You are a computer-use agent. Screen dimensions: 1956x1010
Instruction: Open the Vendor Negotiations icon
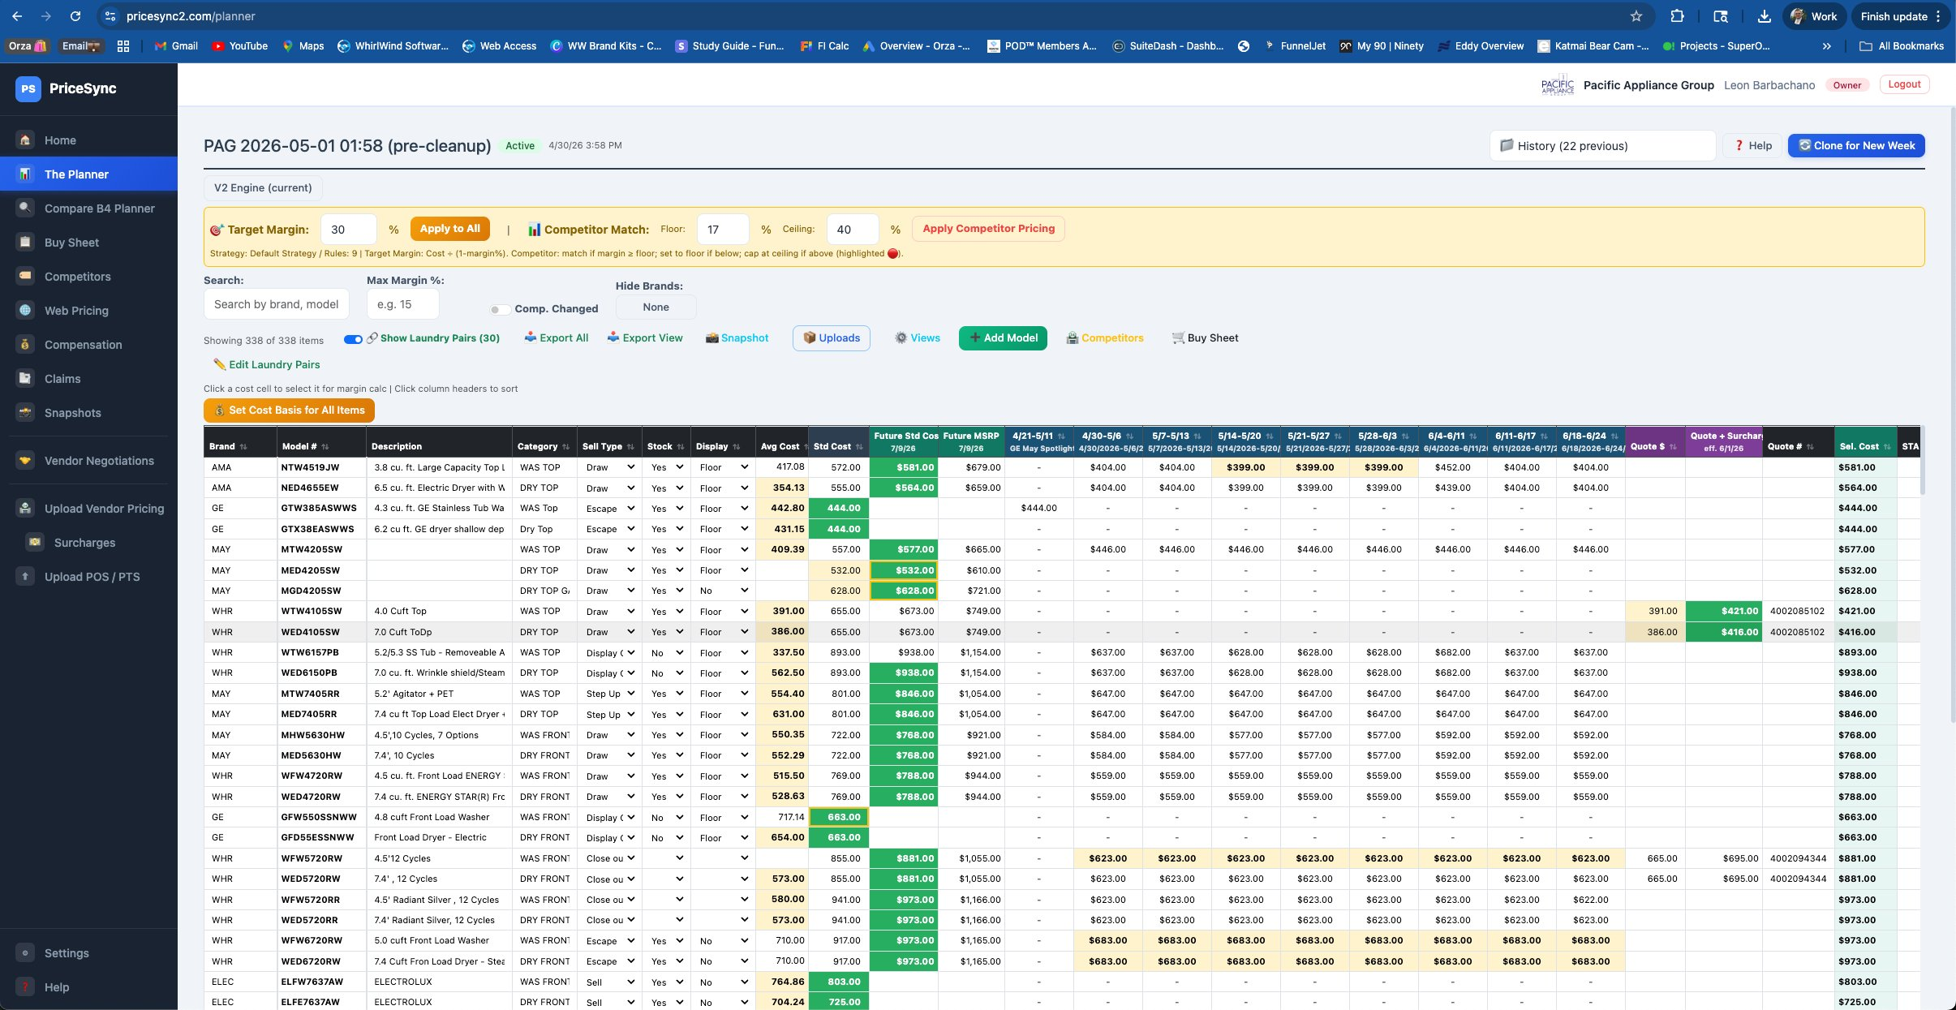25,461
